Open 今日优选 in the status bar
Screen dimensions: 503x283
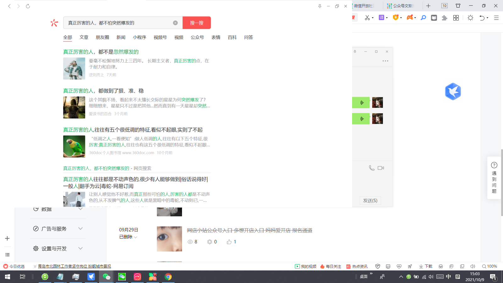click(14, 266)
